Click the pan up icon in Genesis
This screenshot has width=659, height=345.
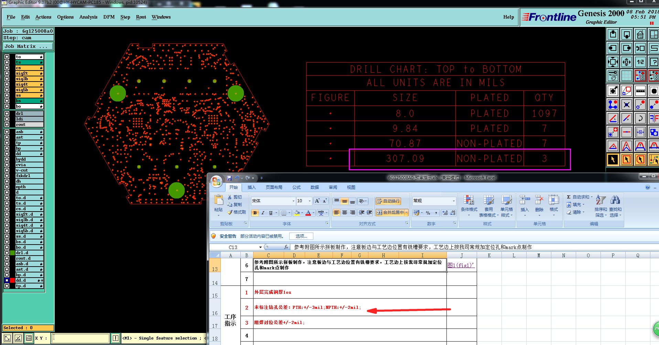[x=613, y=34]
